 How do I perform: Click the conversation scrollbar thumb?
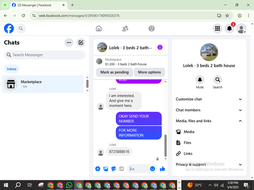click(166, 145)
